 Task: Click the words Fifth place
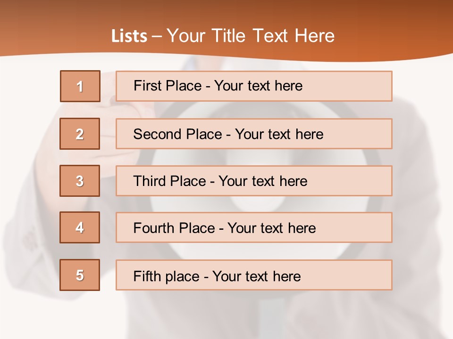pyautogui.click(x=167, y=276)
